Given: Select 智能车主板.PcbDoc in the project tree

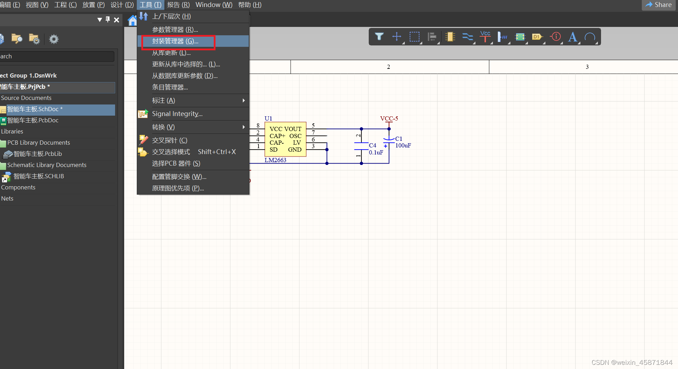Looking at the screenshot, I should pyautogui.click(x=33, y=120).
